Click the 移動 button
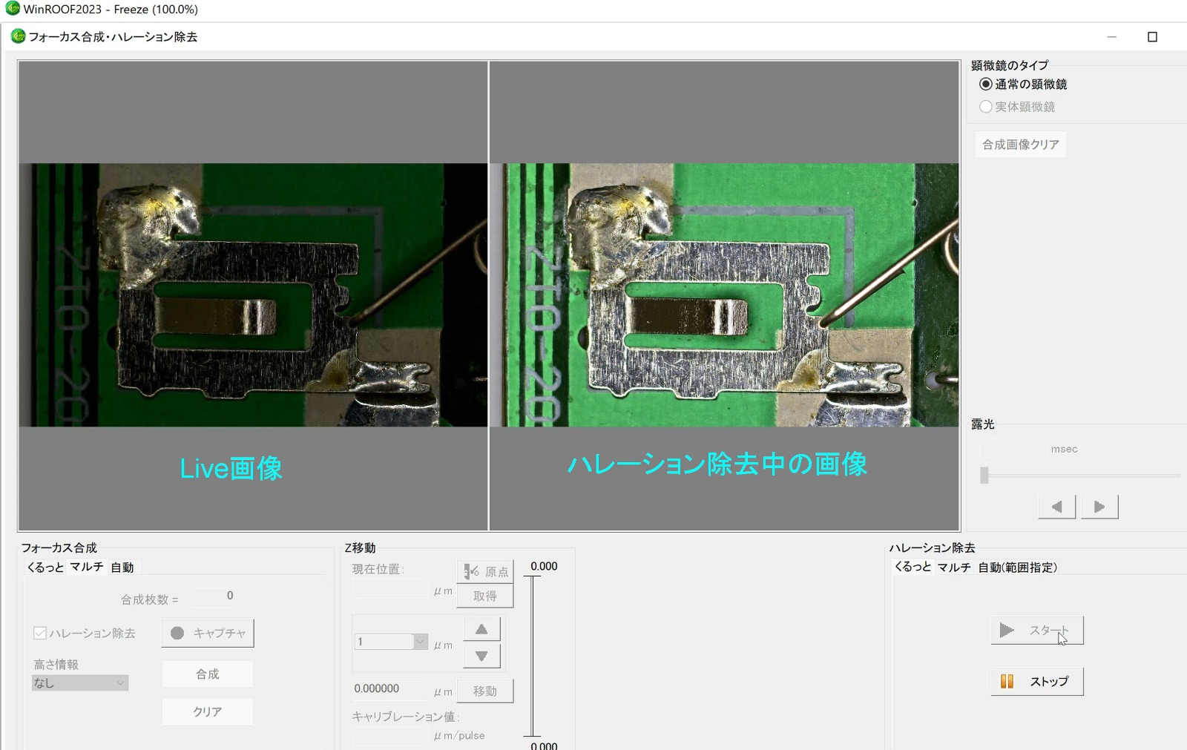The height and width of the screenshot is (750, 1187). pyautogui.click(x=485, y=691)
